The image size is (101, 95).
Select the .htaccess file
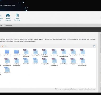(35, 61)
